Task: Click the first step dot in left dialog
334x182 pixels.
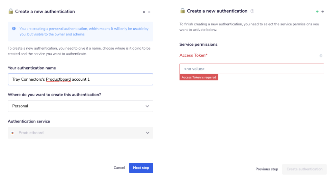Action: pyautogui.click(x=144, y=12)
